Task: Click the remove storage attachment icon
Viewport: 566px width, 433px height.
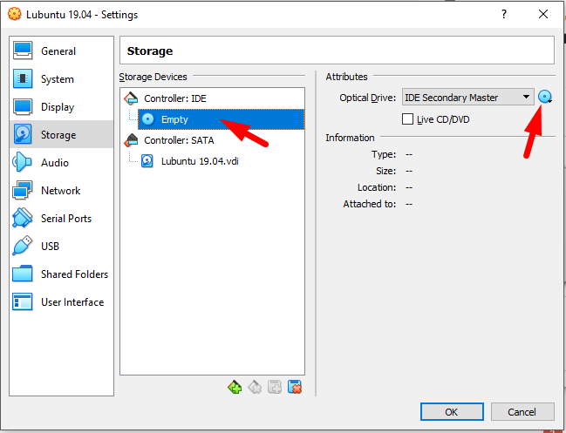Action: (295, 388)
